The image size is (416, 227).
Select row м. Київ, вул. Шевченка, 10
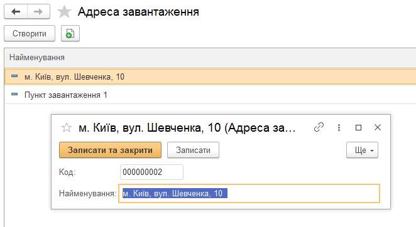[x=210, y=77]
